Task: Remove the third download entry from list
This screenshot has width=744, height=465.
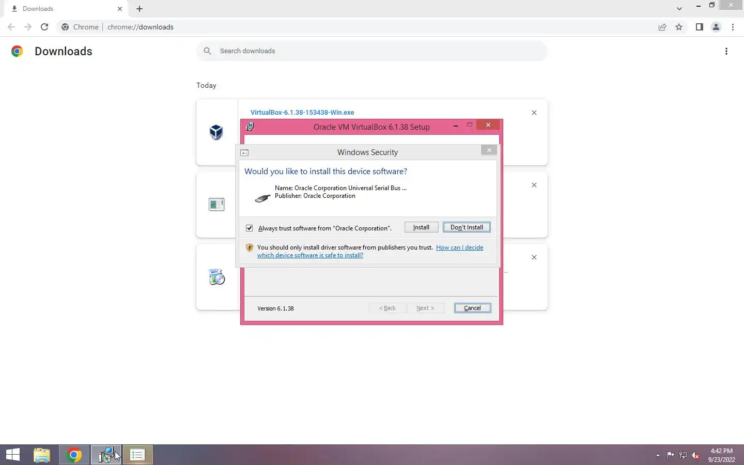Action: pyautogui.click(x=534, y=257)
